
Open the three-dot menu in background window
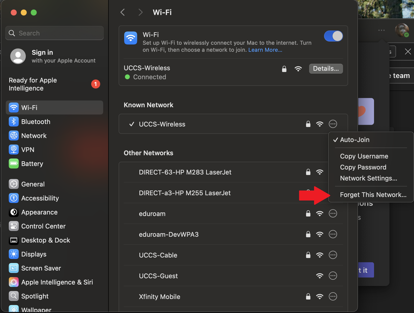pos(381,30)
